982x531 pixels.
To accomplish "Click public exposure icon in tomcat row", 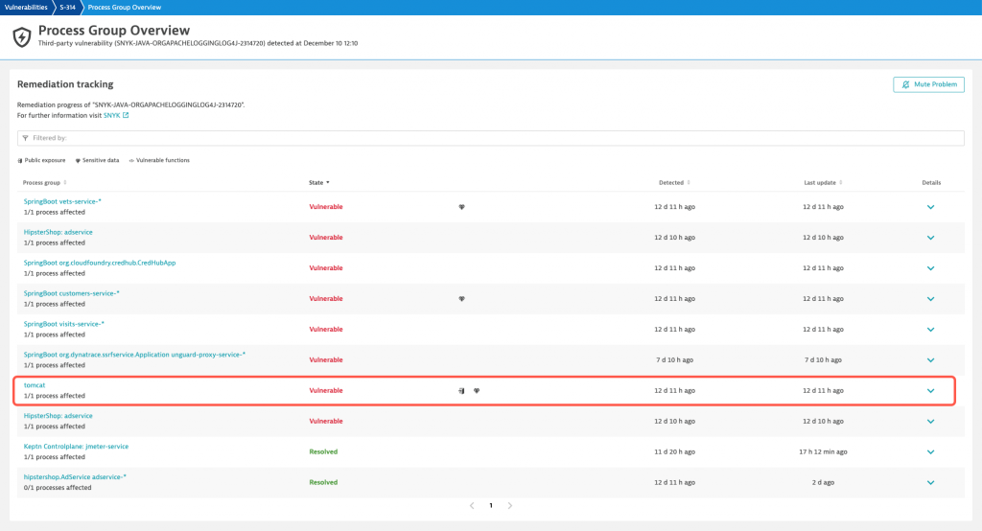I will pyautogui.click(x=461, y=391).
